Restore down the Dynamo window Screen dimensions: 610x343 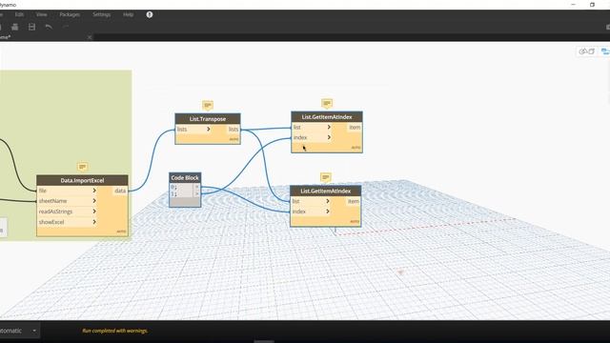click(592, 5)
